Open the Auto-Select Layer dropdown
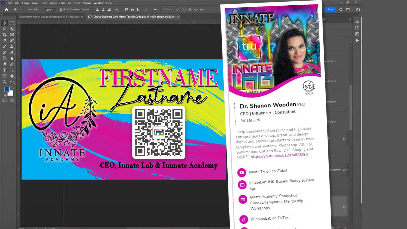 51,10
